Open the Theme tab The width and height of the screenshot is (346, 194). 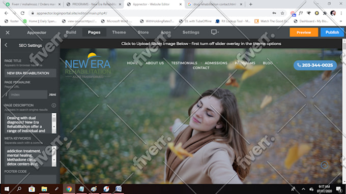pos(119,32)
